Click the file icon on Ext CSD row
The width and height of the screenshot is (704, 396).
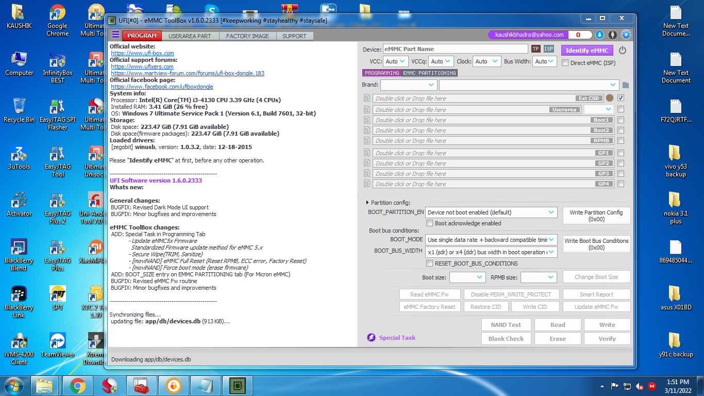[367, 98]
